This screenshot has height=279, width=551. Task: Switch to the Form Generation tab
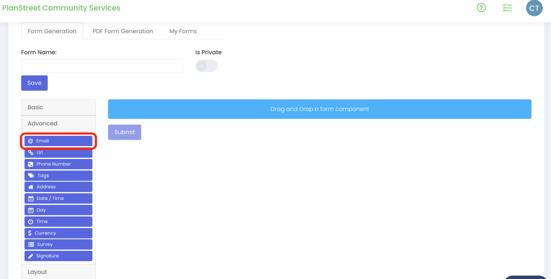tap(52, 31)
